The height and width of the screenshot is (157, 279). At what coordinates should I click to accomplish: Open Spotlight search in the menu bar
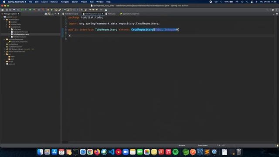pyautogui.click(x=247, y=2)
